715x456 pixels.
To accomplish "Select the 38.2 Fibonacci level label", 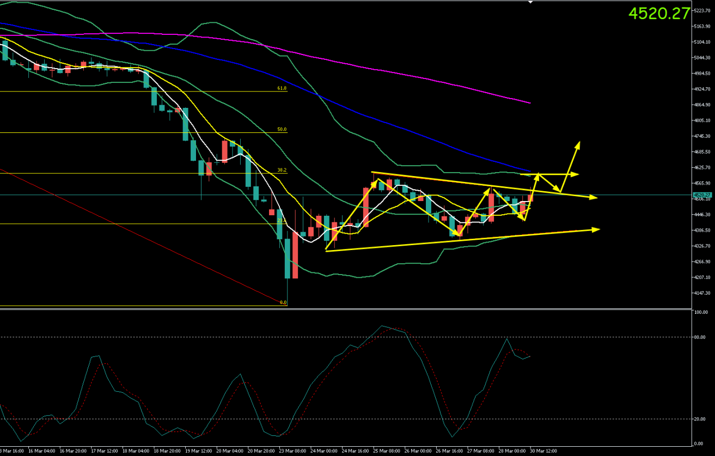I will 282,170.
